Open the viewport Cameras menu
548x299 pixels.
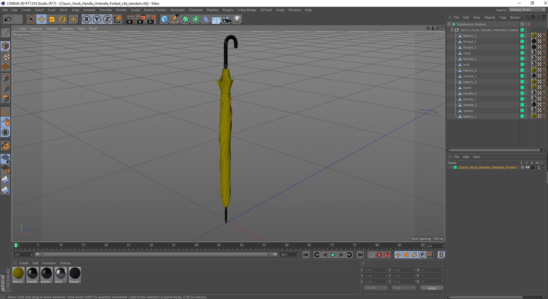(x=36, y=29)
